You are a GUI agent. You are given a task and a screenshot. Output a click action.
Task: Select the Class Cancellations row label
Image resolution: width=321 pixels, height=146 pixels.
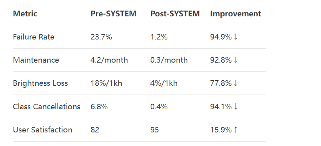click(x=47, y=107)
